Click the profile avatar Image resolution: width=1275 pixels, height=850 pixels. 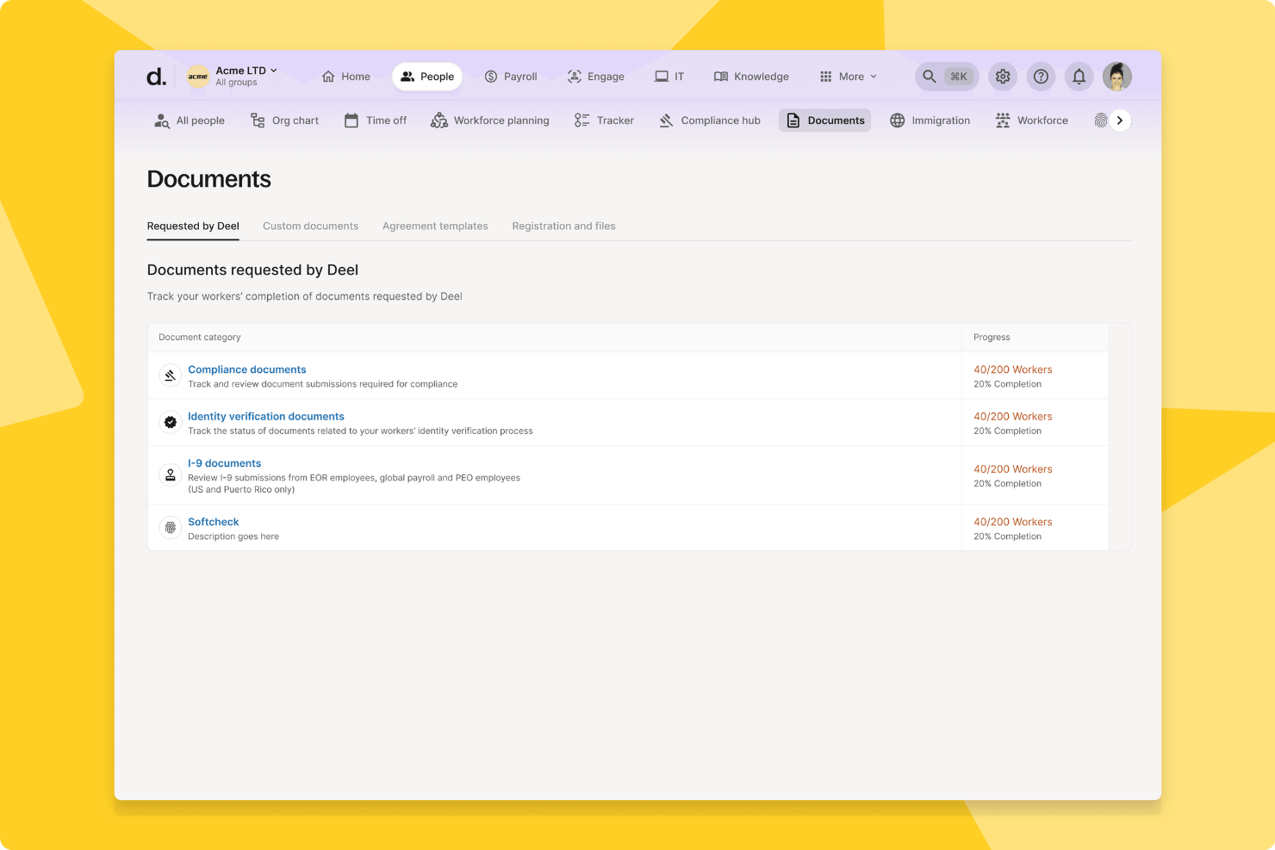point(1117,76)
